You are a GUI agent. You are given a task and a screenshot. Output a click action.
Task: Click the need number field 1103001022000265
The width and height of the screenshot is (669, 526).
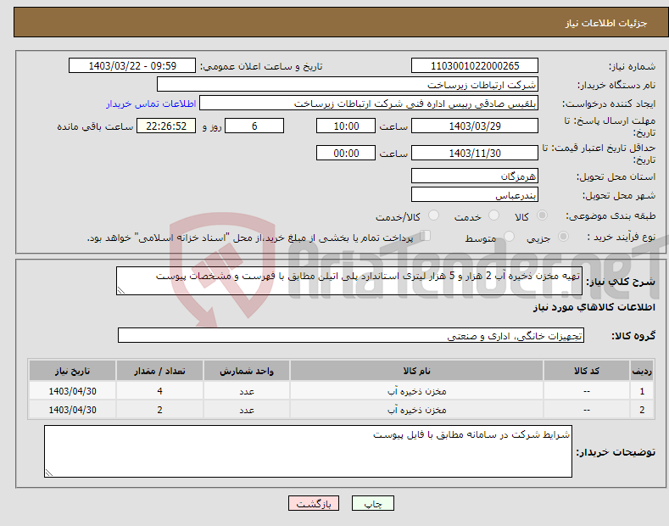pyautogui.click(x=475, y=66)
